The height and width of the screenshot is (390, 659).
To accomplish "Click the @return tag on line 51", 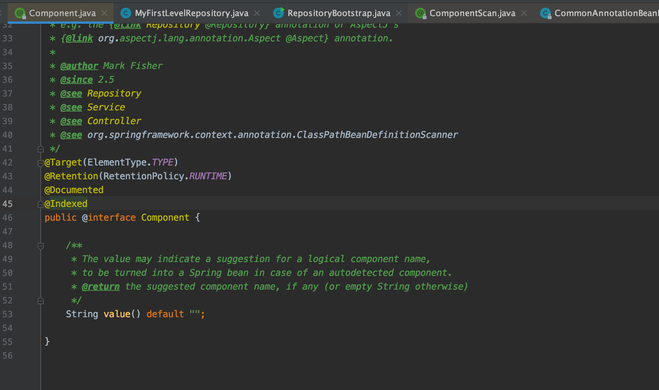I will tap(100, 287).
